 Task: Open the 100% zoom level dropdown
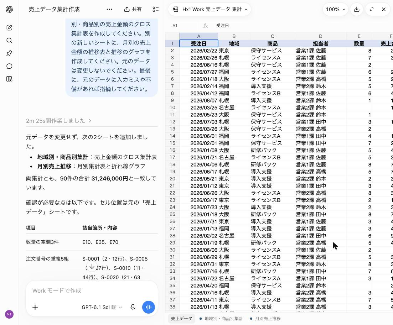[x=335, y=9]
